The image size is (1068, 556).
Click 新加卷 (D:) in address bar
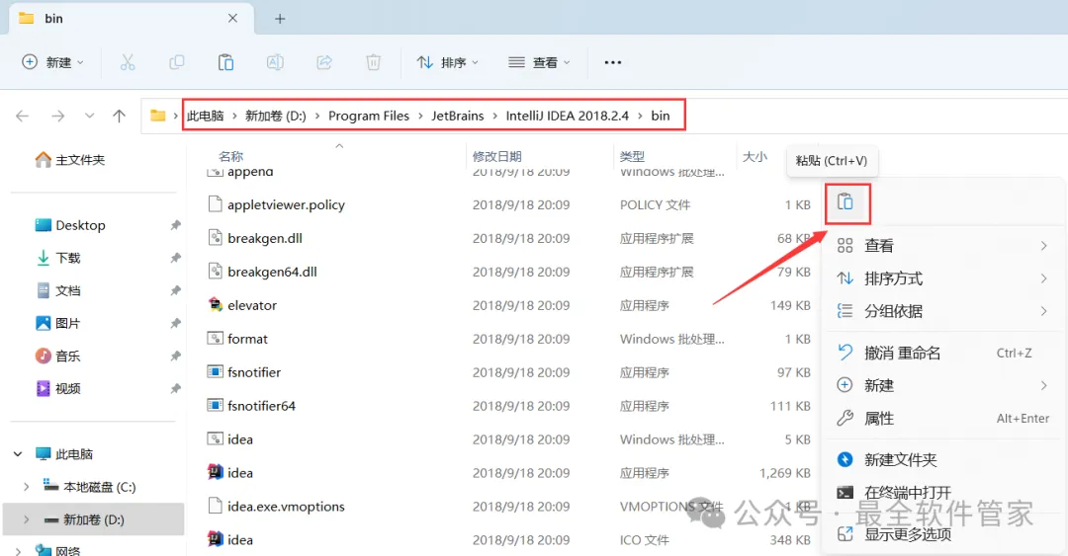[275, 116]
